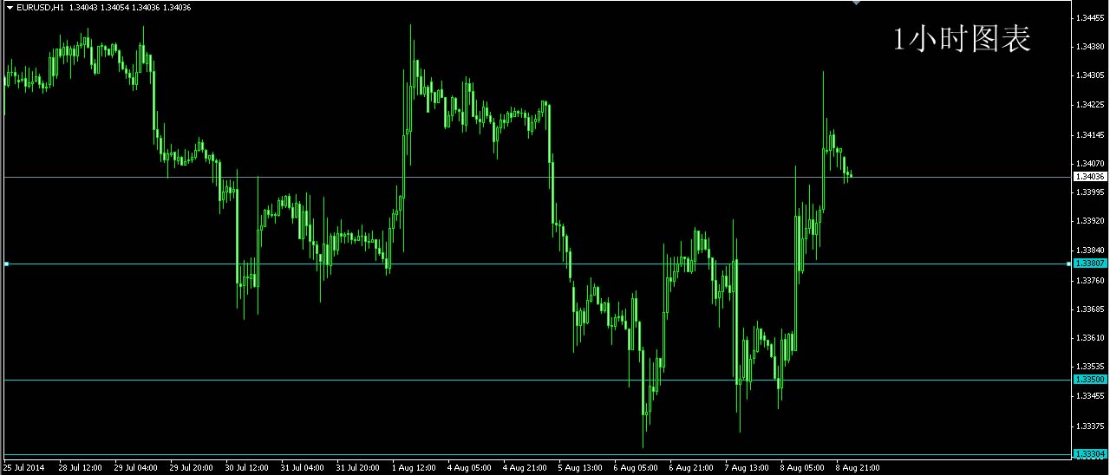Click the 1.34305 price scale label
This screenshot has height=475, width=1110.
[x=1091, y=75]
